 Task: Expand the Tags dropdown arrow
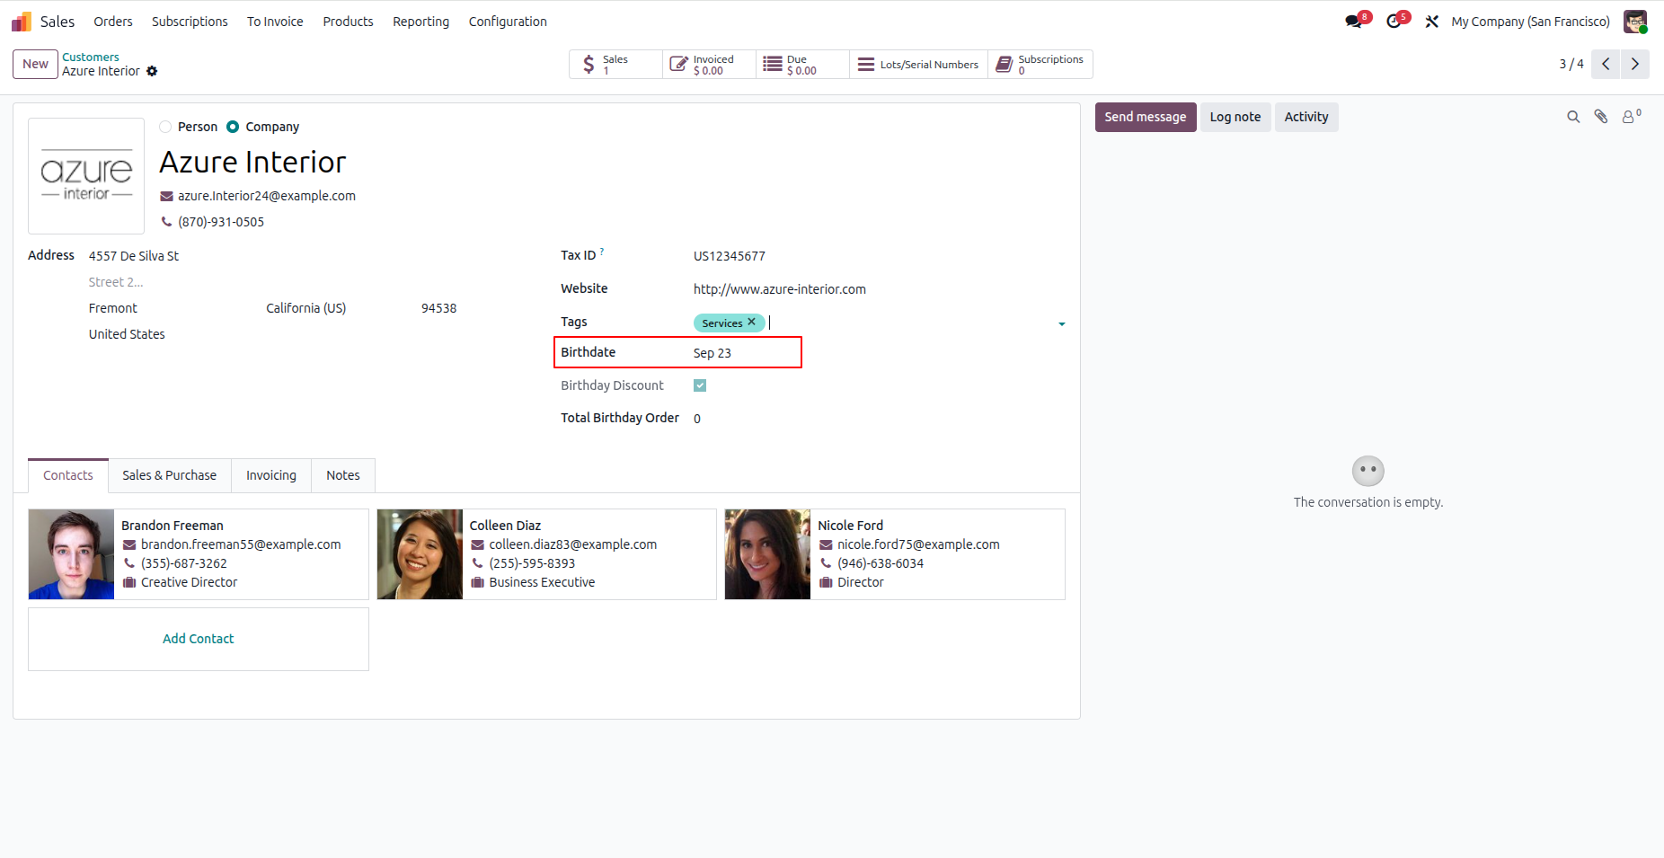pos(1062,323)
